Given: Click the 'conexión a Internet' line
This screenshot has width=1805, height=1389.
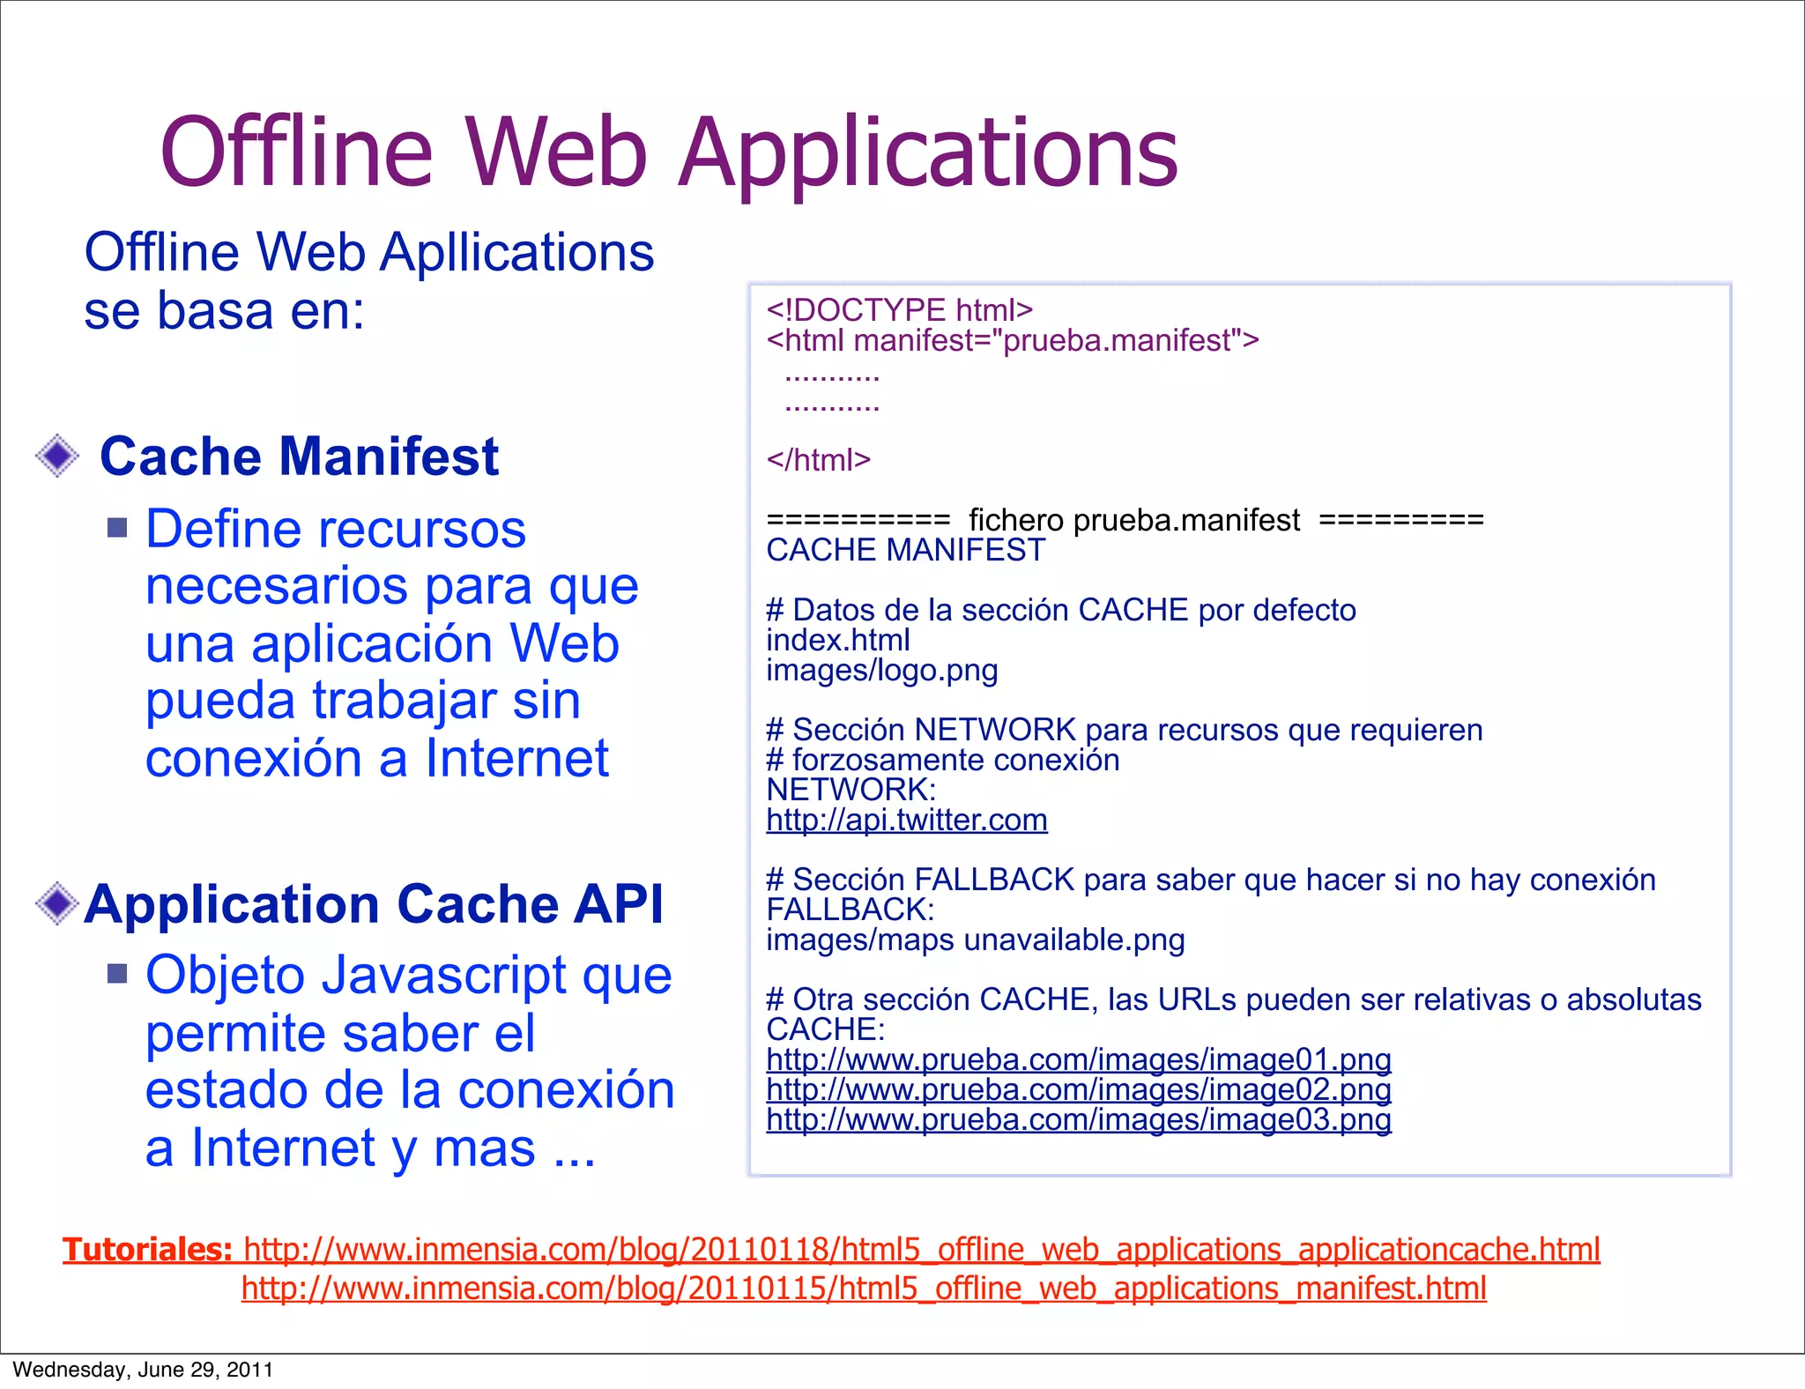Looking at the screenshot, I should tap(377, 758).
